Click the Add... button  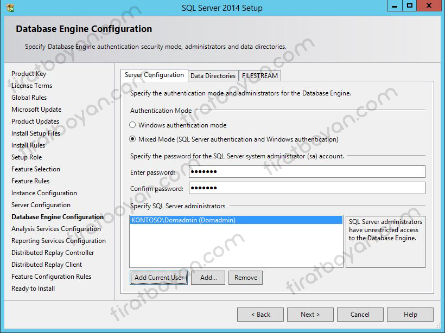[208, 277]
